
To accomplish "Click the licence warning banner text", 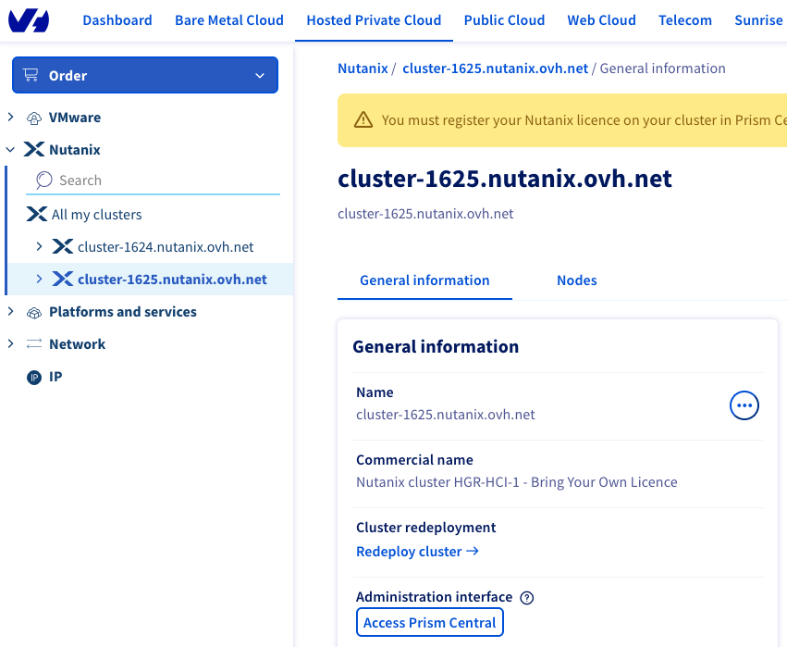I will tap(584, 120).
